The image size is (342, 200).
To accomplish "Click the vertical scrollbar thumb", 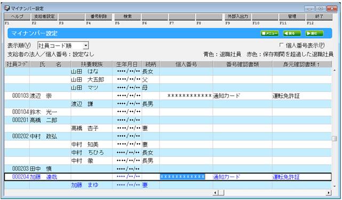I will pyautogui.click(x=335, y=138).
